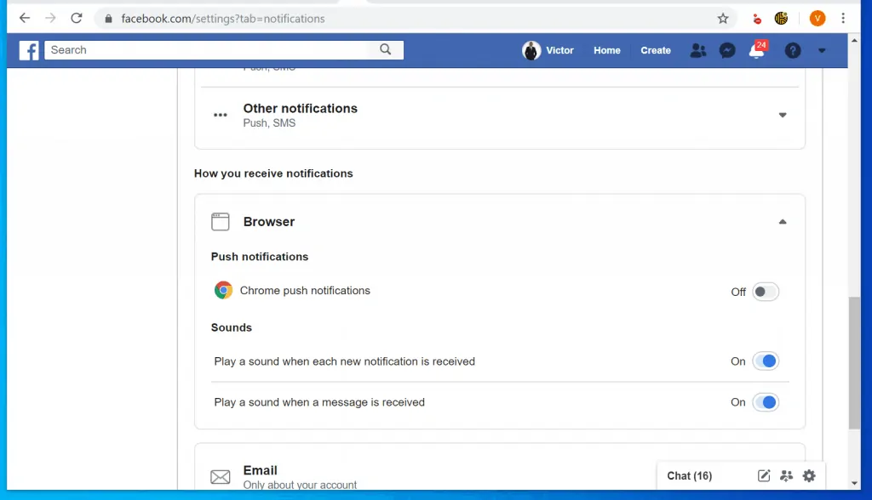Enable Chrome push notifications

coord(765,292)
